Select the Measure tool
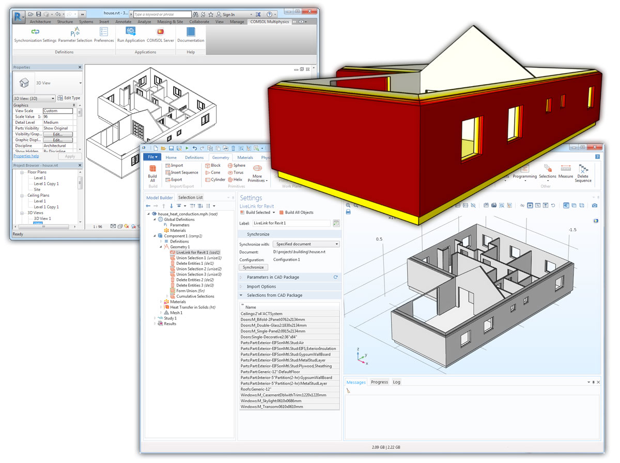Screen dimensions: 620x463 tap(565, 169)
